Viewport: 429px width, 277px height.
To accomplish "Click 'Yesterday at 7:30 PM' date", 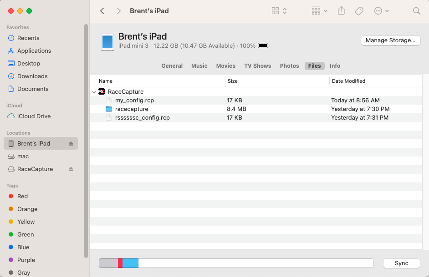I will tap(360, 109).
